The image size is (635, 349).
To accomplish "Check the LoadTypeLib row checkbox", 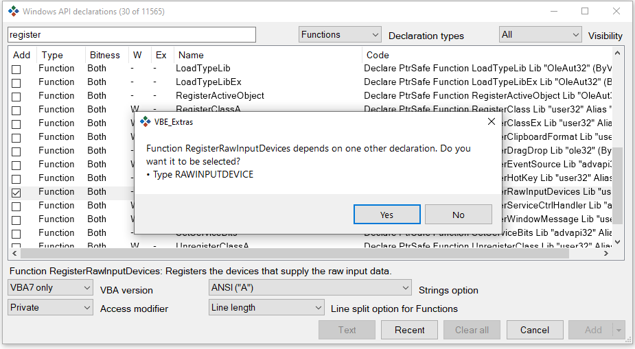I will 16,69.
